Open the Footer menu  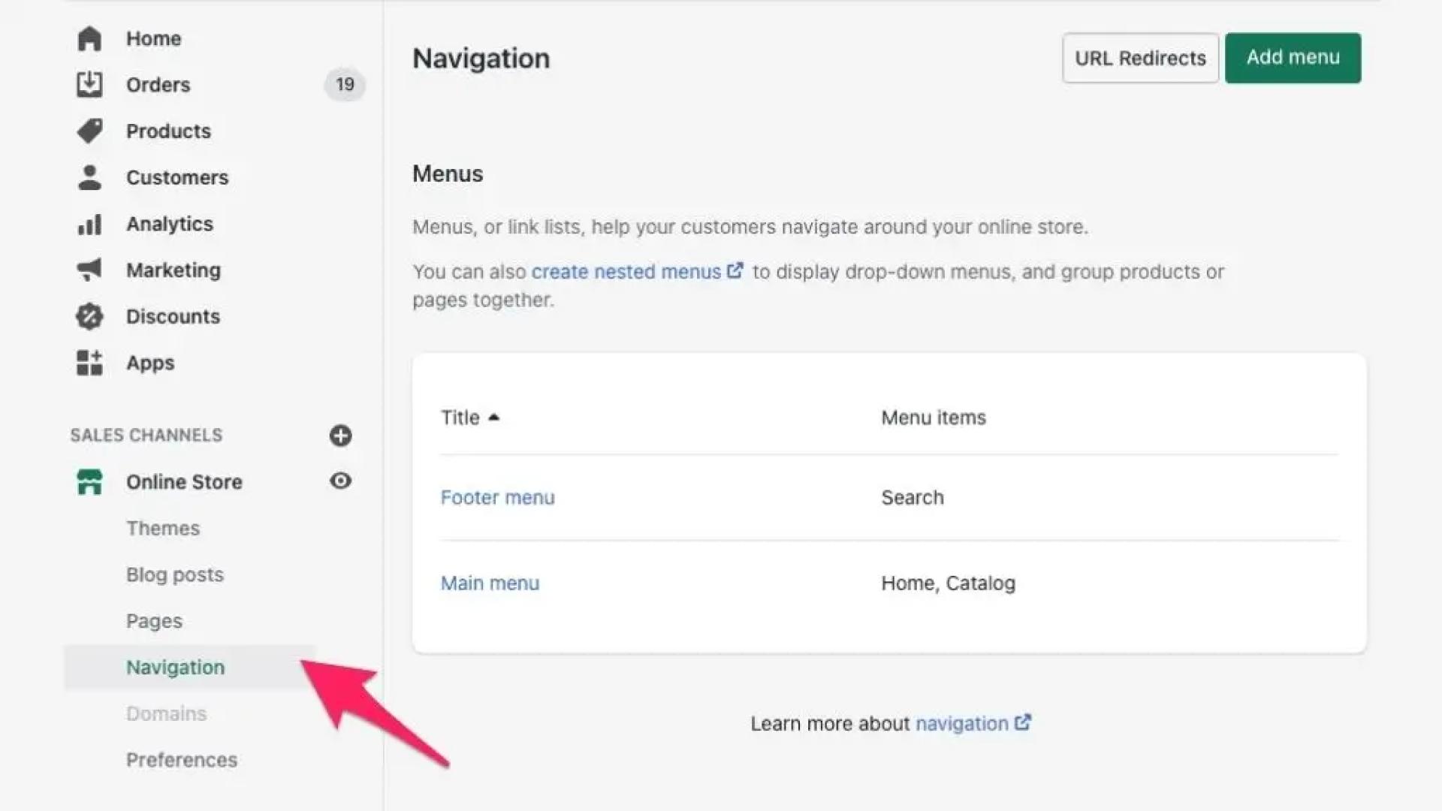tap(498, 497)
